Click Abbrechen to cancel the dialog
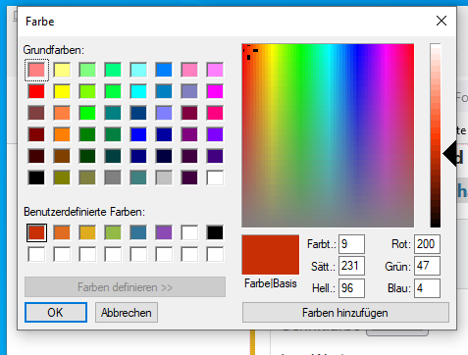Screen dimensions: 468x355 127,313
